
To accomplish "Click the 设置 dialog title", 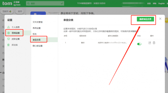I will [x=10, y=20].
